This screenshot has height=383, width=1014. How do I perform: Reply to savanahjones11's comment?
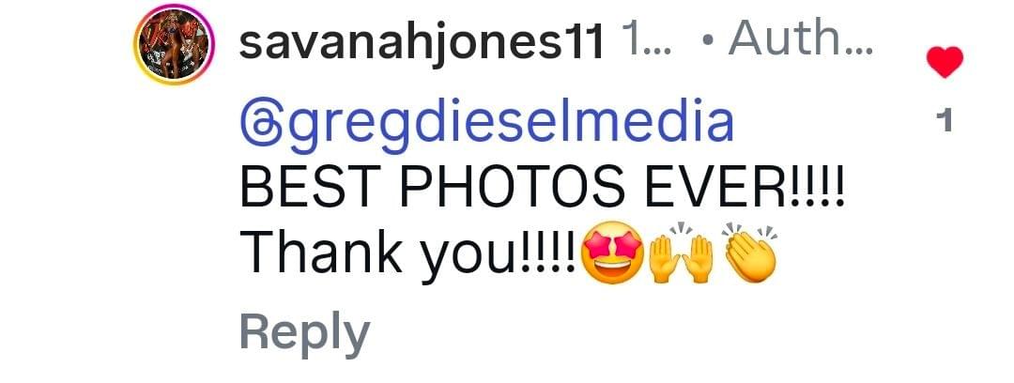(304, 334)
